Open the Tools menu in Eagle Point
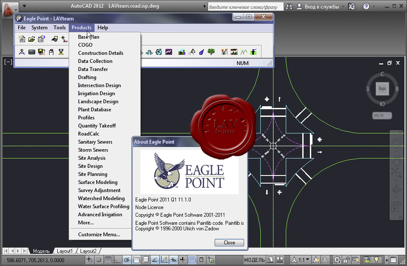 (x=59, y=28)
